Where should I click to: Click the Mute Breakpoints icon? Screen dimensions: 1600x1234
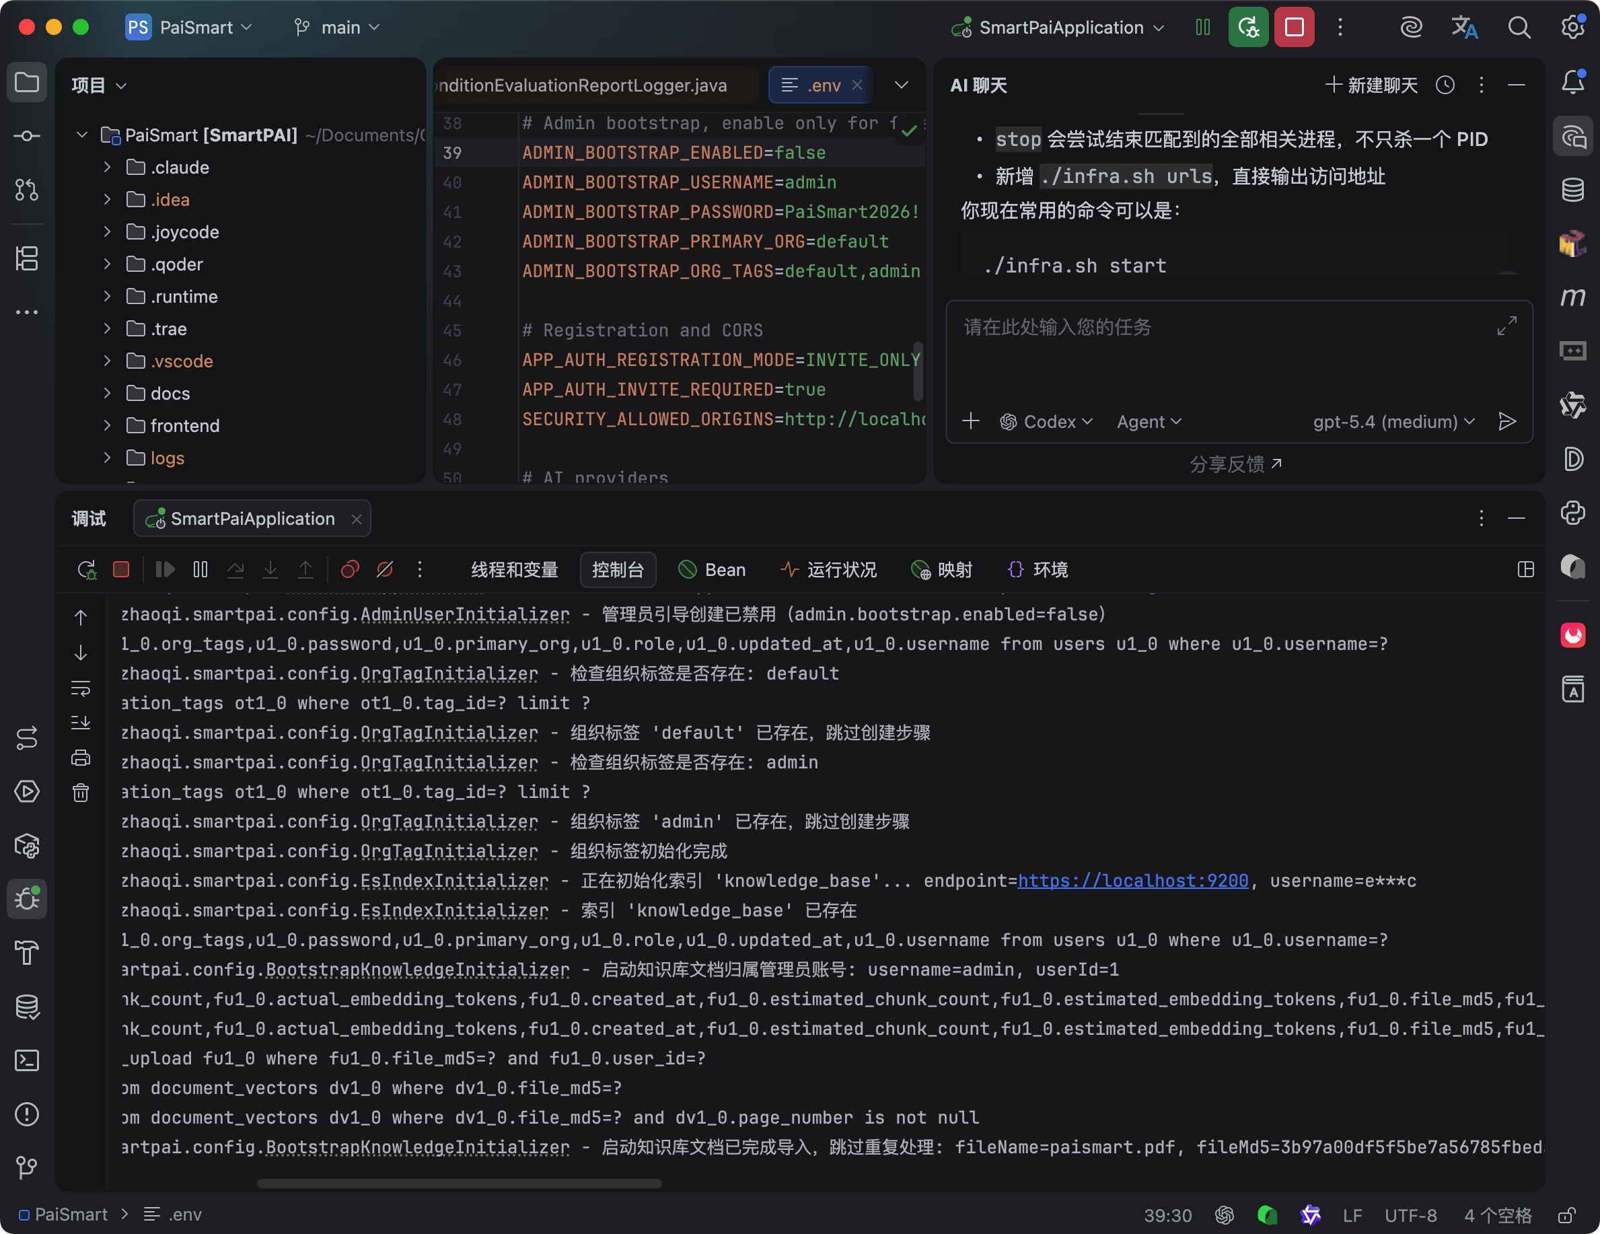(x=385, y=569)
